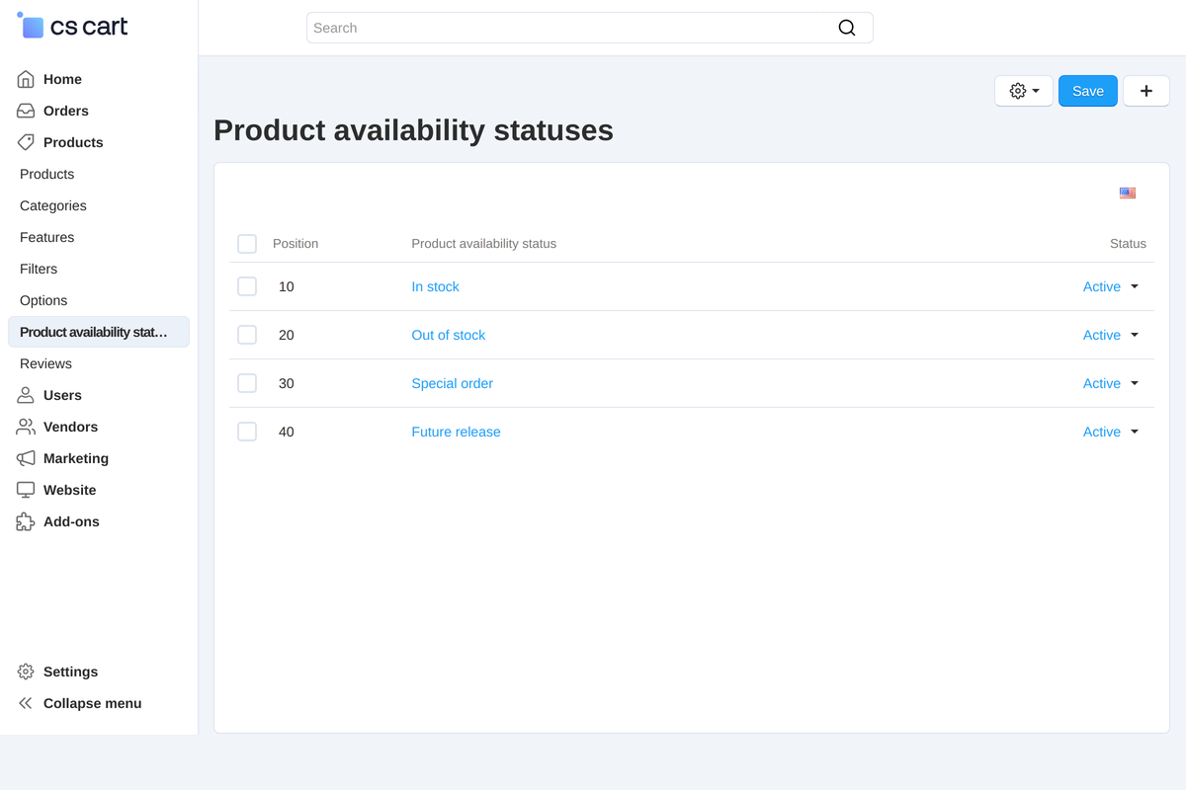Click the Product availability status column header
The width and height of the screenshot is (1186, 790).
point(483,244)
